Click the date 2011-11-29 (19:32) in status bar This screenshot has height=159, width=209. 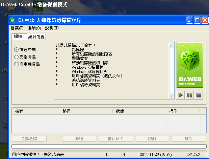[156, 155]
